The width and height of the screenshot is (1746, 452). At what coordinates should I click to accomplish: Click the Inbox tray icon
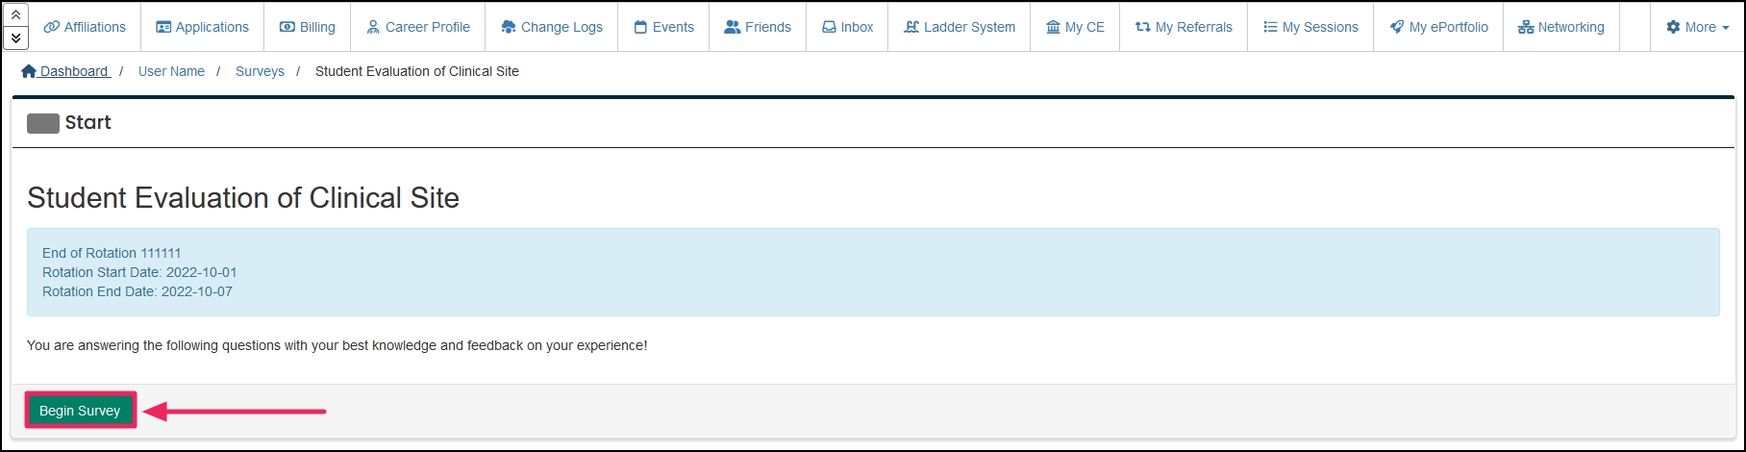tap(829, 27)
